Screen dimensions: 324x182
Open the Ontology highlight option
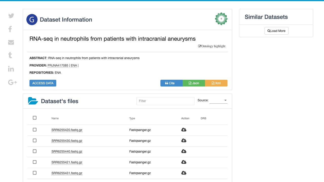coord(212,46)
